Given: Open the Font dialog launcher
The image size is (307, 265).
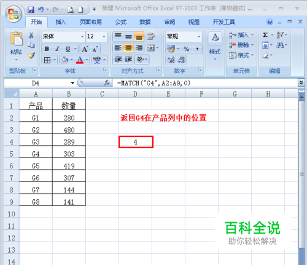Looking at the screenshot, I should [x=105, y=70].
